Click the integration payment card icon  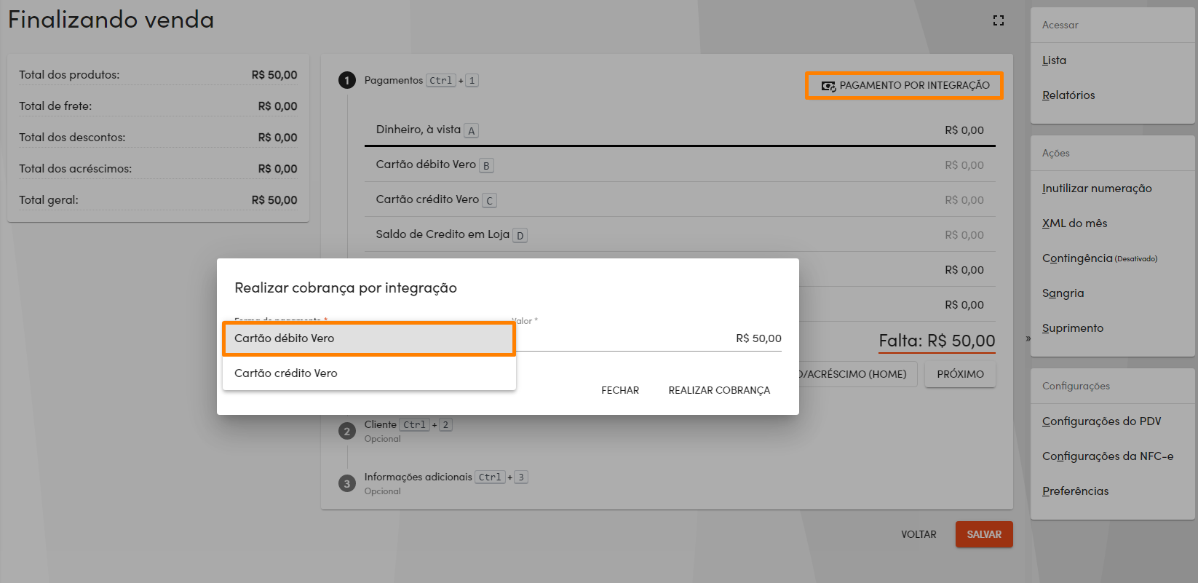828,86
